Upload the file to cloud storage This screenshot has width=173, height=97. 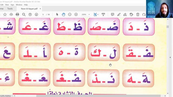point(11,15)
